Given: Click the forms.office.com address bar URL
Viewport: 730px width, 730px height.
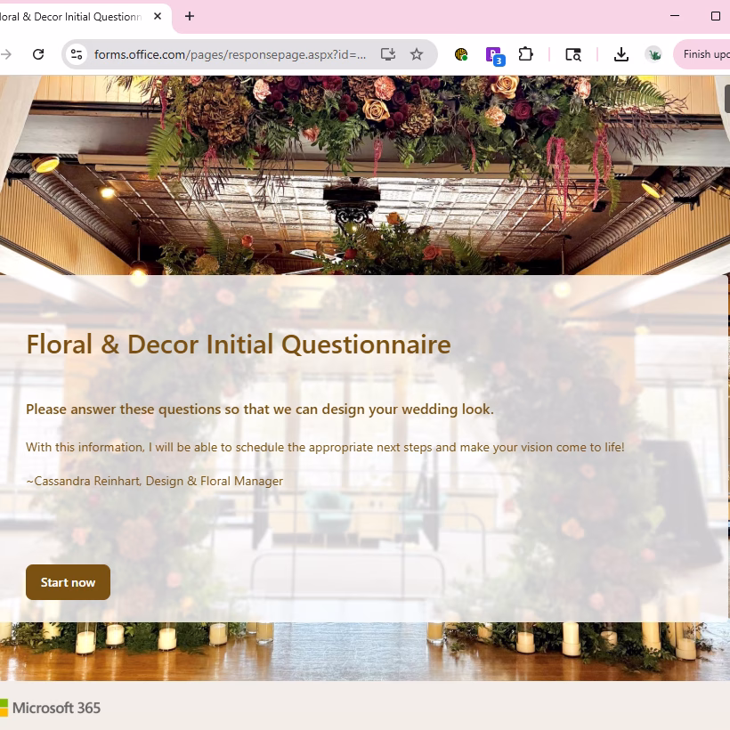Looking at the screenshot, I should click(x=230, y=54).
